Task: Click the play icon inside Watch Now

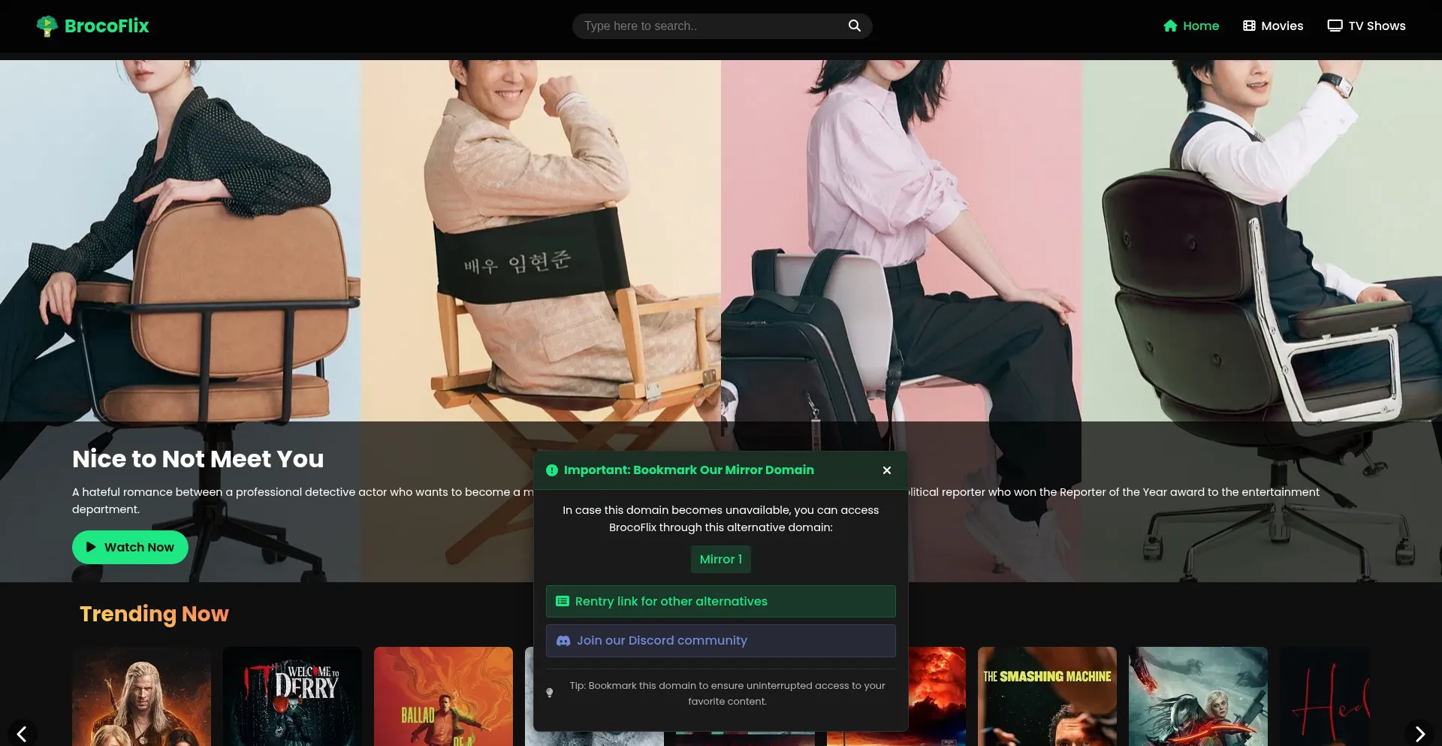Action: [90, 547]
